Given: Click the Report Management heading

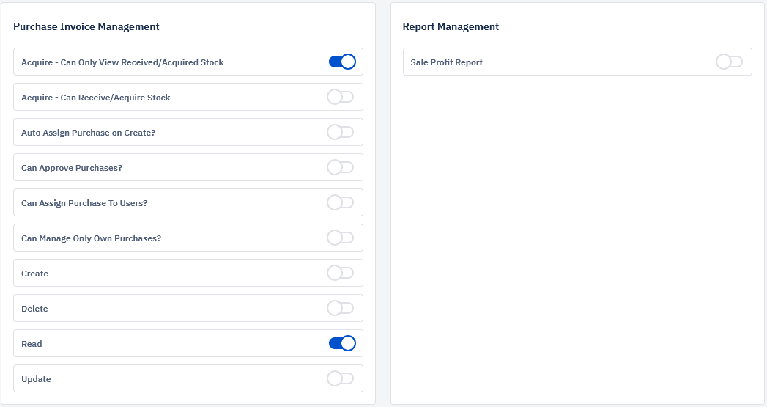Looking at the screenshot, I should (451, 27).
